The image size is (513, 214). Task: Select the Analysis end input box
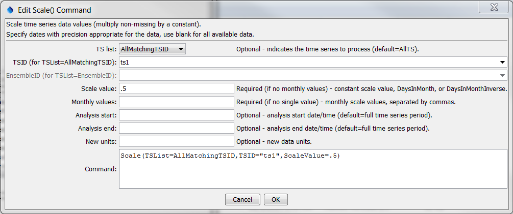tap(176, 128)
